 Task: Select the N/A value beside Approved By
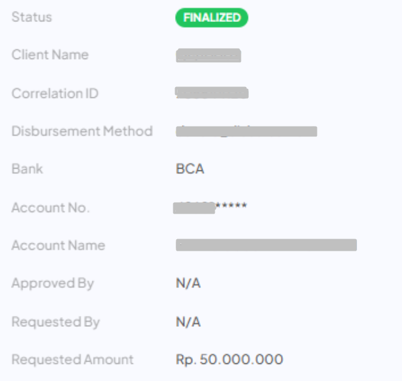pos(188,284)
